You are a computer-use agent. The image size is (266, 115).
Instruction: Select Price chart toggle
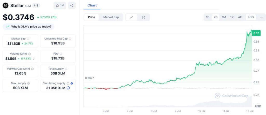(x=91, y=17)
